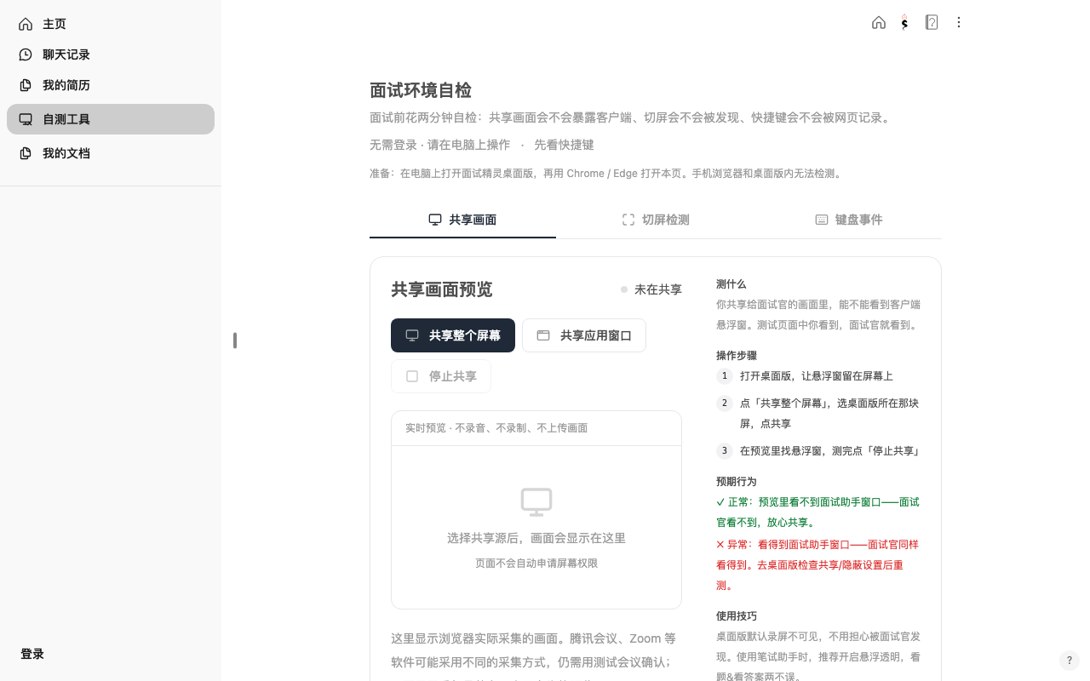The height and width of the screenshot is (681, 1090).
Task: Click the home icon in the top toolbar
Action: [879, 23]
